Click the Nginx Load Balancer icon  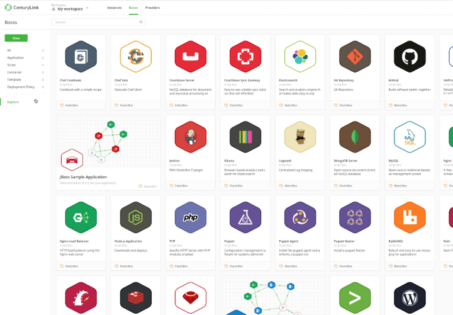[81, 217]
